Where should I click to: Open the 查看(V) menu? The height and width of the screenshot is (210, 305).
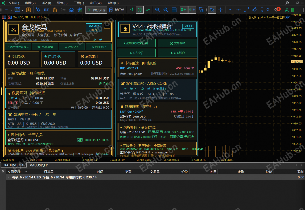tap(30, 3)
